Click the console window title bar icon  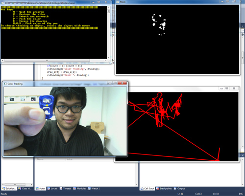(x=2, y=3)
